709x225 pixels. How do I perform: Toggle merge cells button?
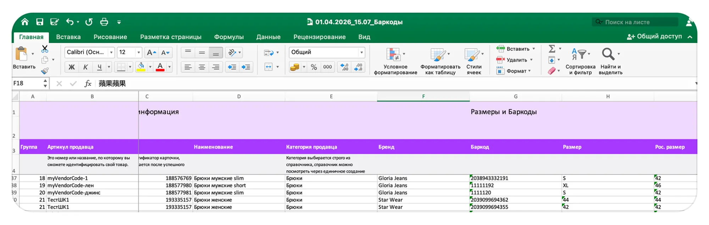point(268,67)
